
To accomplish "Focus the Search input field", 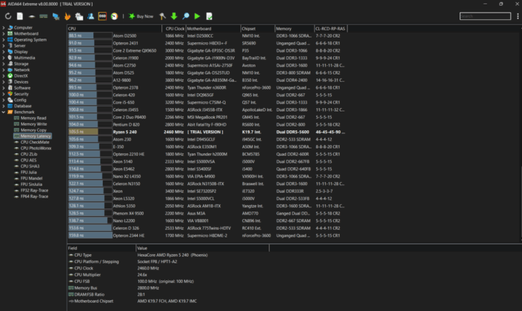I will tap(485, 16).
